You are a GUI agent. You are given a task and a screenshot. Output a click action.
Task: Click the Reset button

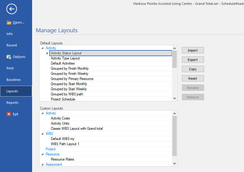[193, 78]
